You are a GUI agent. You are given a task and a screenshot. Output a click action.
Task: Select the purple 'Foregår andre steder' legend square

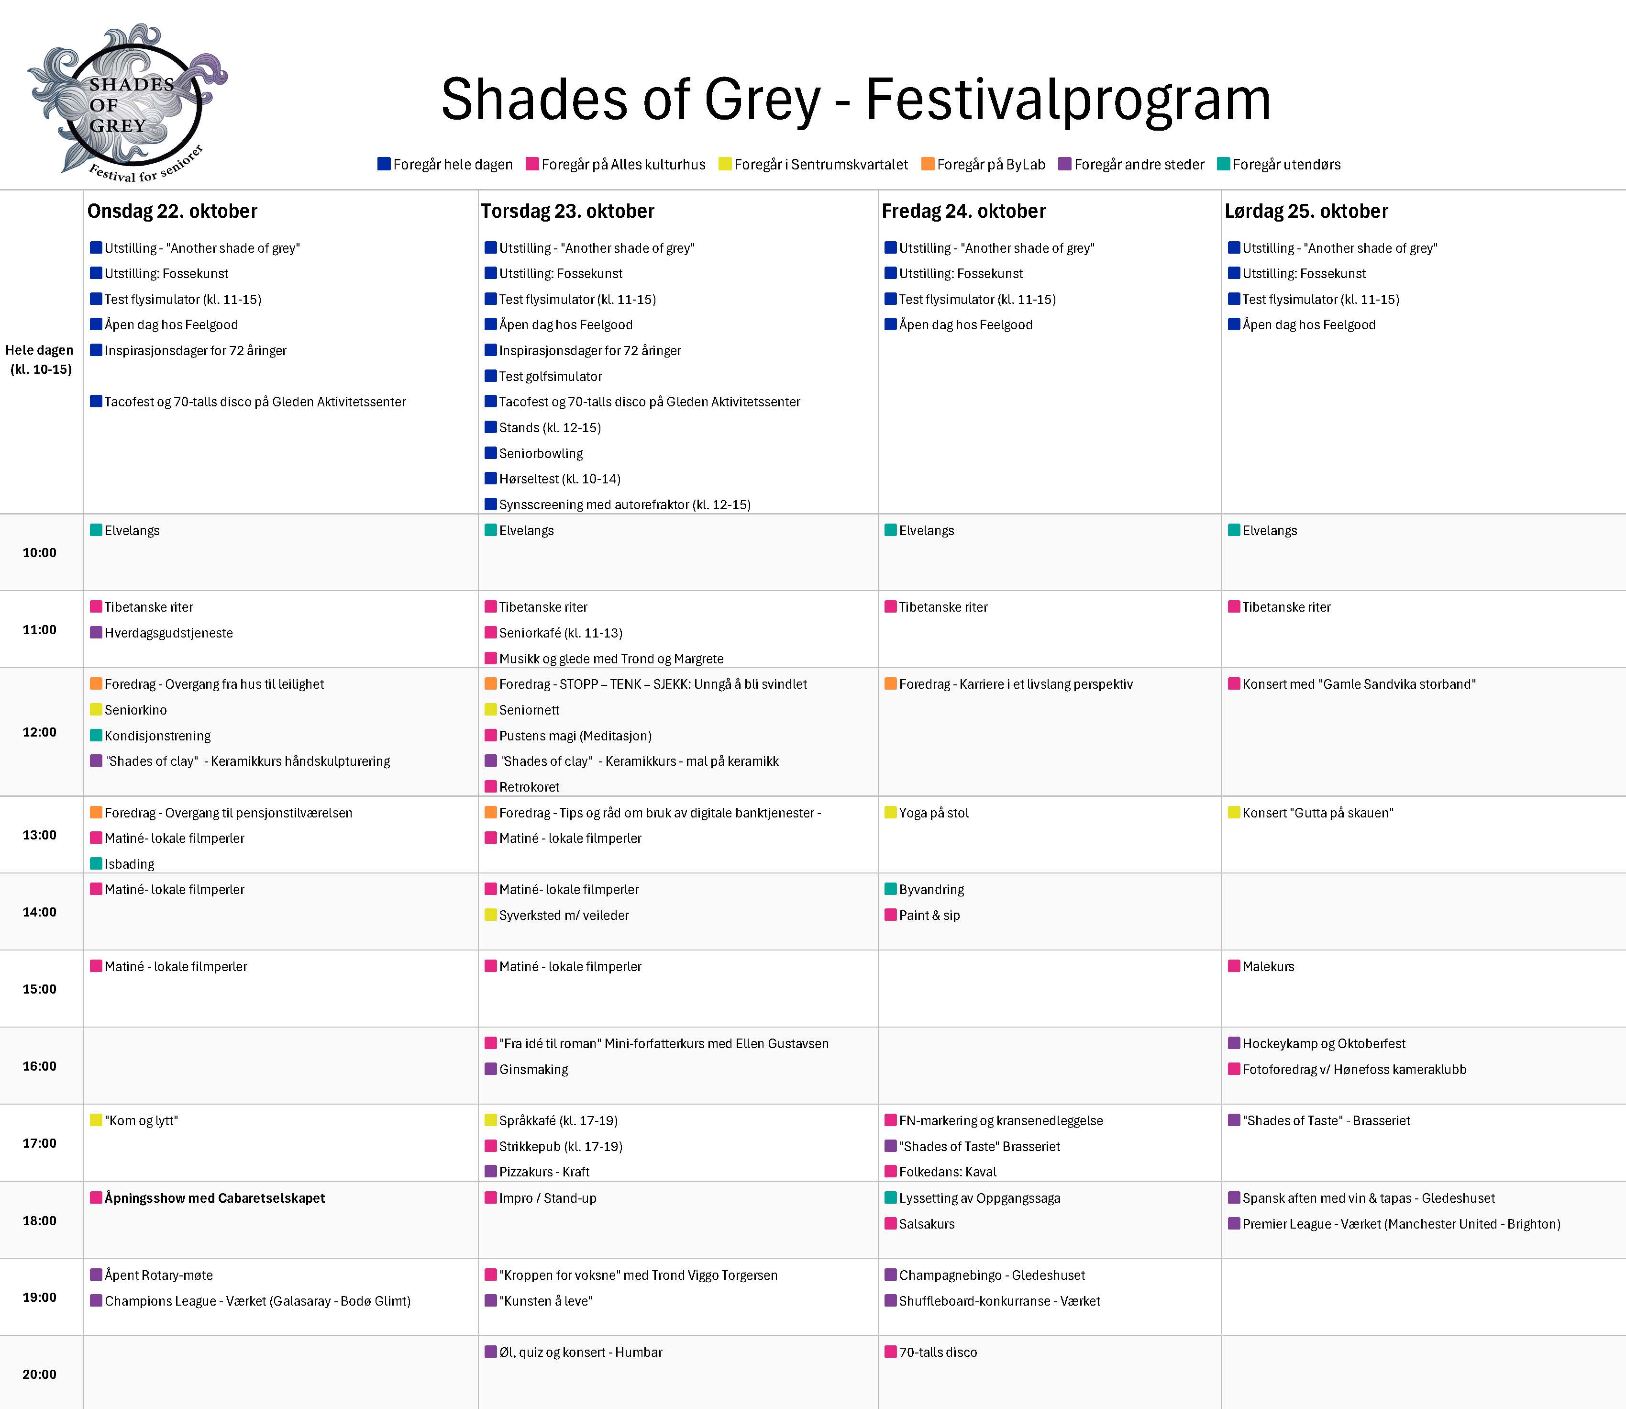click(x=1066, y=164)
